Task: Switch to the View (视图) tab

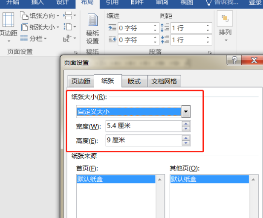Action: pyautogui.click(x=187, y=2)
